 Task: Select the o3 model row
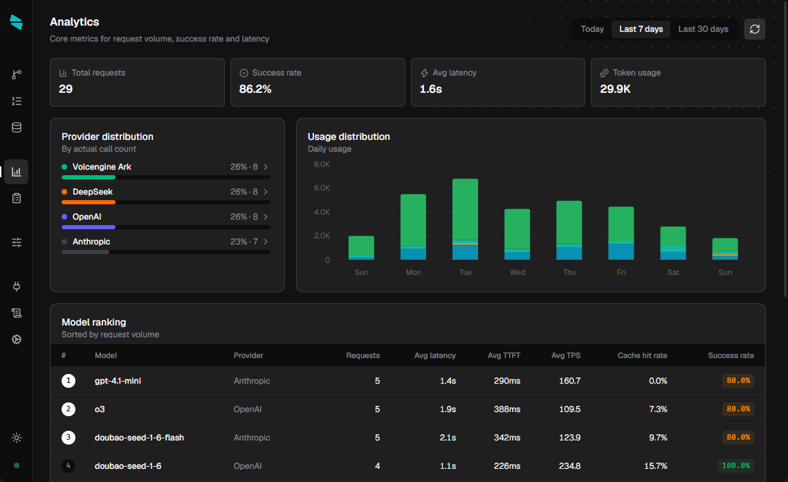407,409
